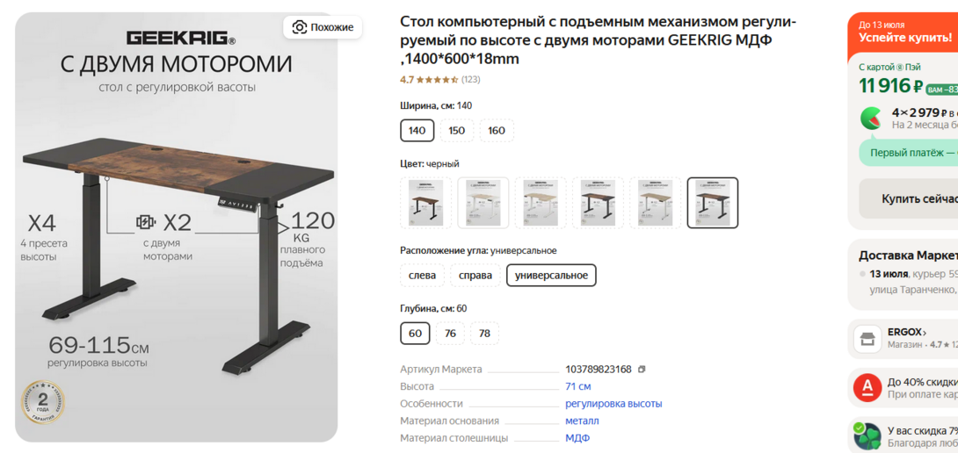The height and width of the screenshot is (453, 958).
Task: Click the red Alfa bank icon
Action: pyautogui.click(x=867, y=388)
